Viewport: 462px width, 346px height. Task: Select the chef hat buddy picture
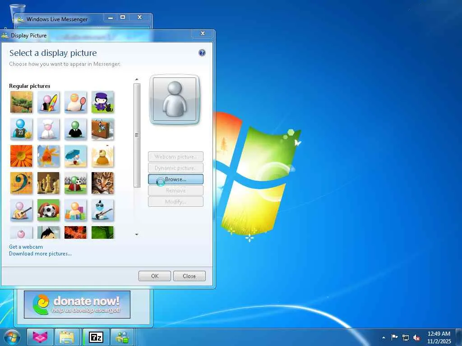click(49, 129)
